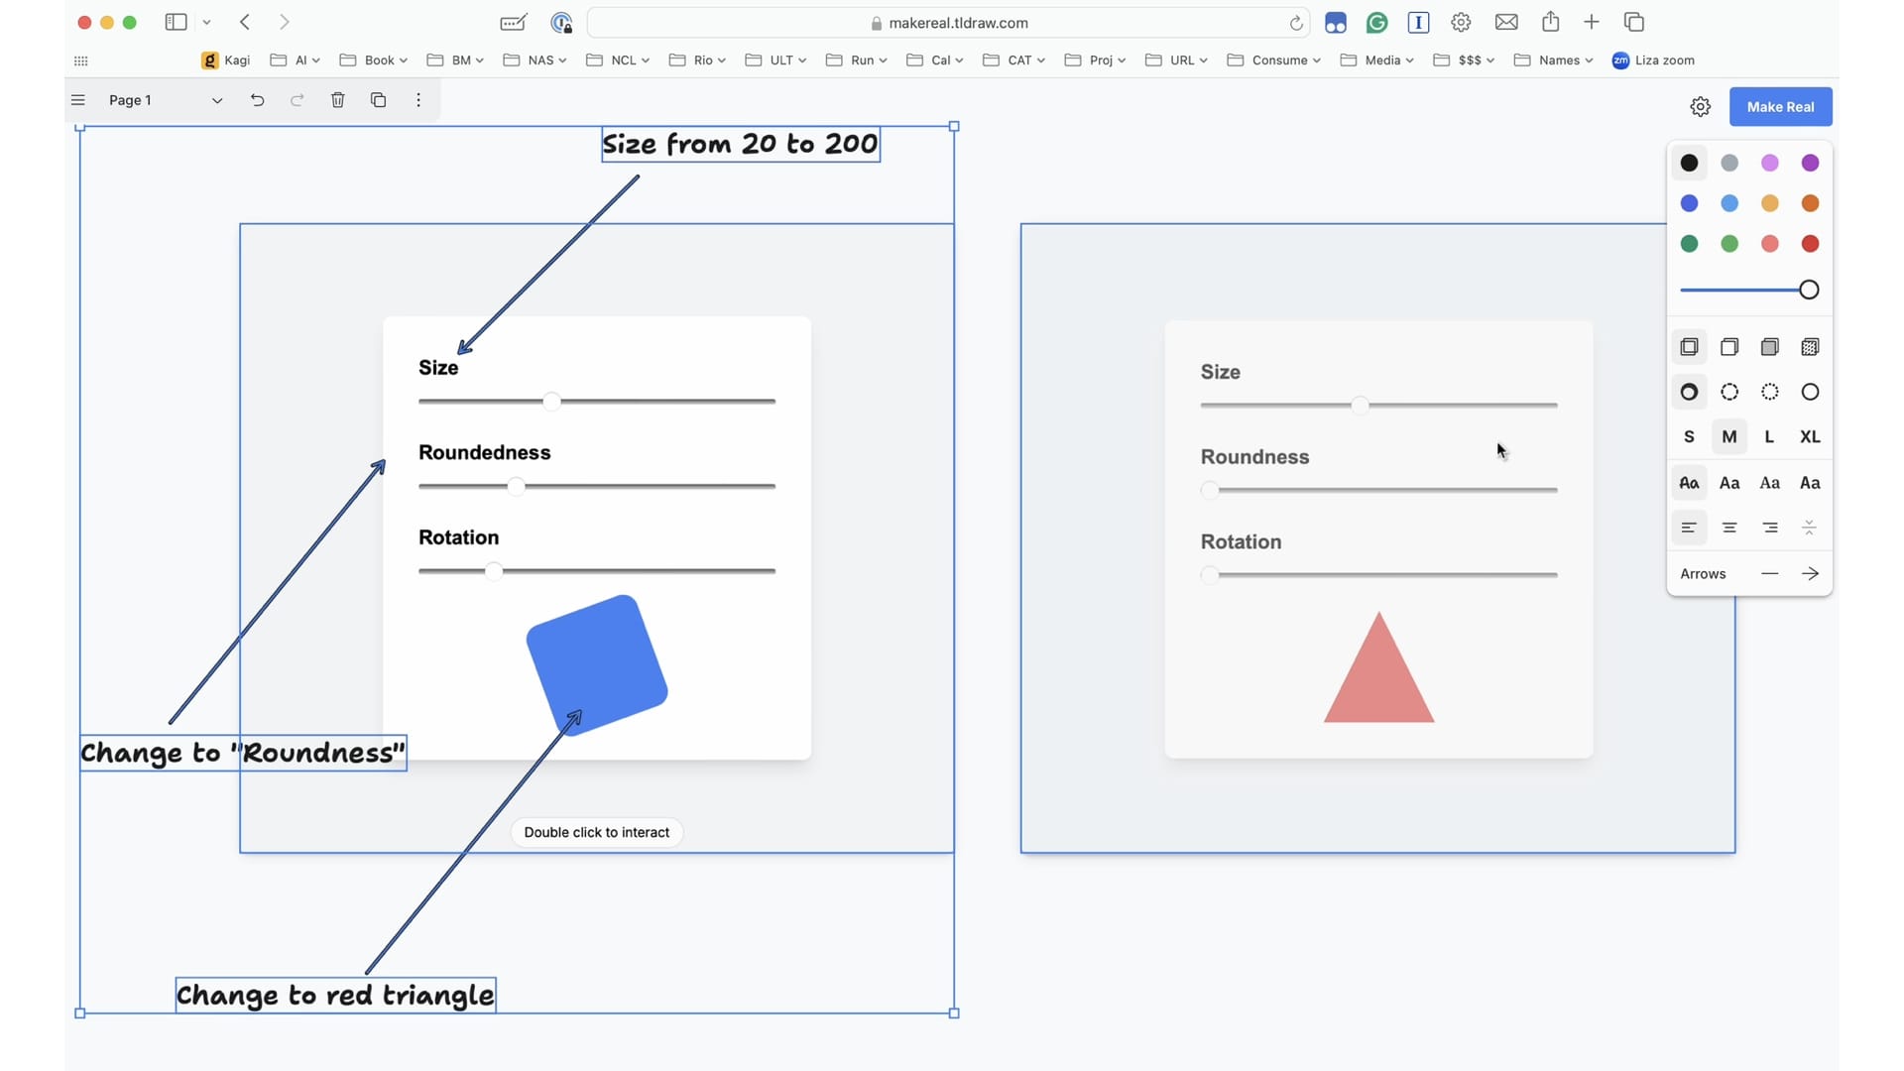
Task: Open the three-dot more options menu
Action: click(x=418, y=100)
